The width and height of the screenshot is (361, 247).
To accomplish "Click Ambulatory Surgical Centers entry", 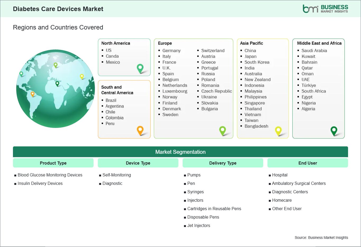I will 299,183.
